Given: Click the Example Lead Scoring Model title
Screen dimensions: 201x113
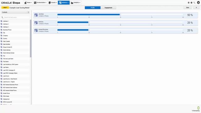Looking at the screenshot, I should click(19, 8).
